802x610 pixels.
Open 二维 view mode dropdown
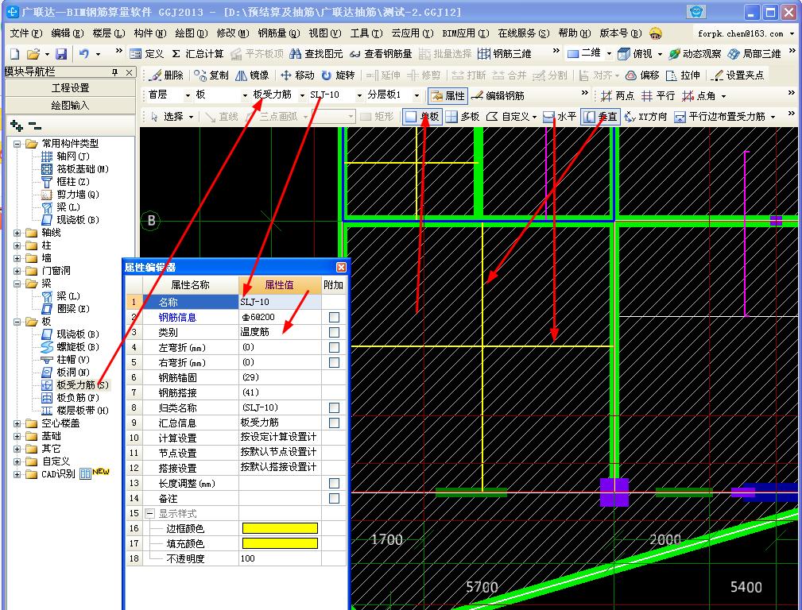609,53
